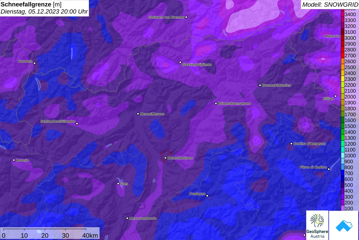Click the '2900' legend value text
359x240 pixels.
click(x=350, y=44)
